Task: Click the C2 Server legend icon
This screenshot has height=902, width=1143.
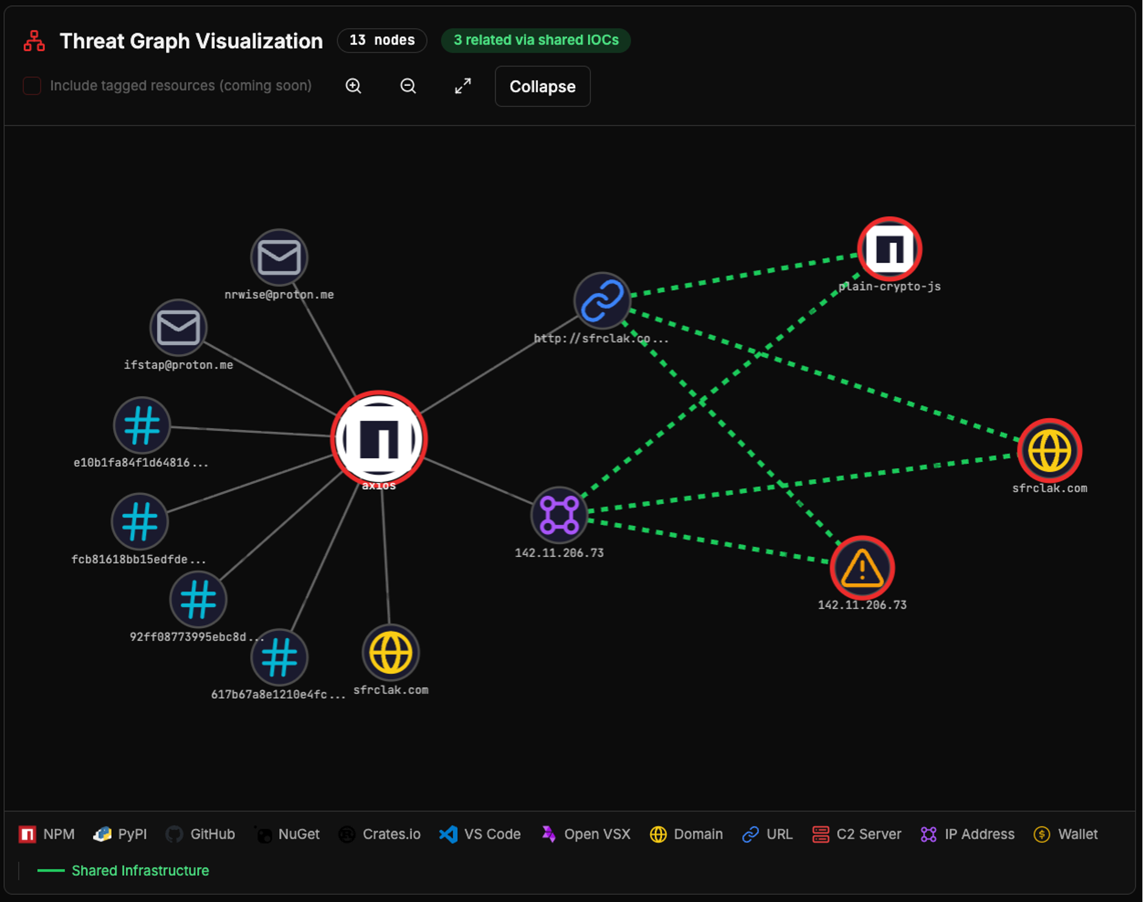Action: point(820,834)
